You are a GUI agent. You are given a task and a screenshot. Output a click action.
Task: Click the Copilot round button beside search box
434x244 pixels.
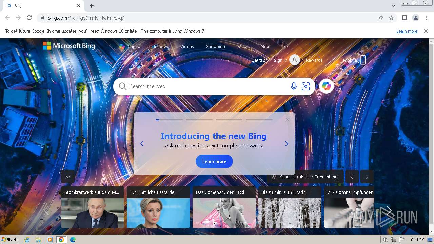327,86
